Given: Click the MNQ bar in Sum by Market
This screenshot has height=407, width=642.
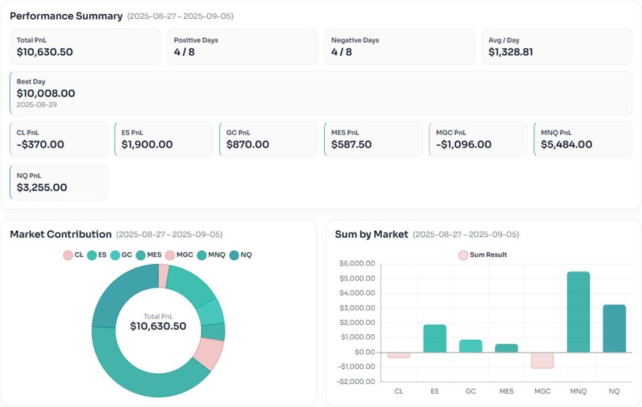Looking at the screenshot, I should (x=578, y=312).
